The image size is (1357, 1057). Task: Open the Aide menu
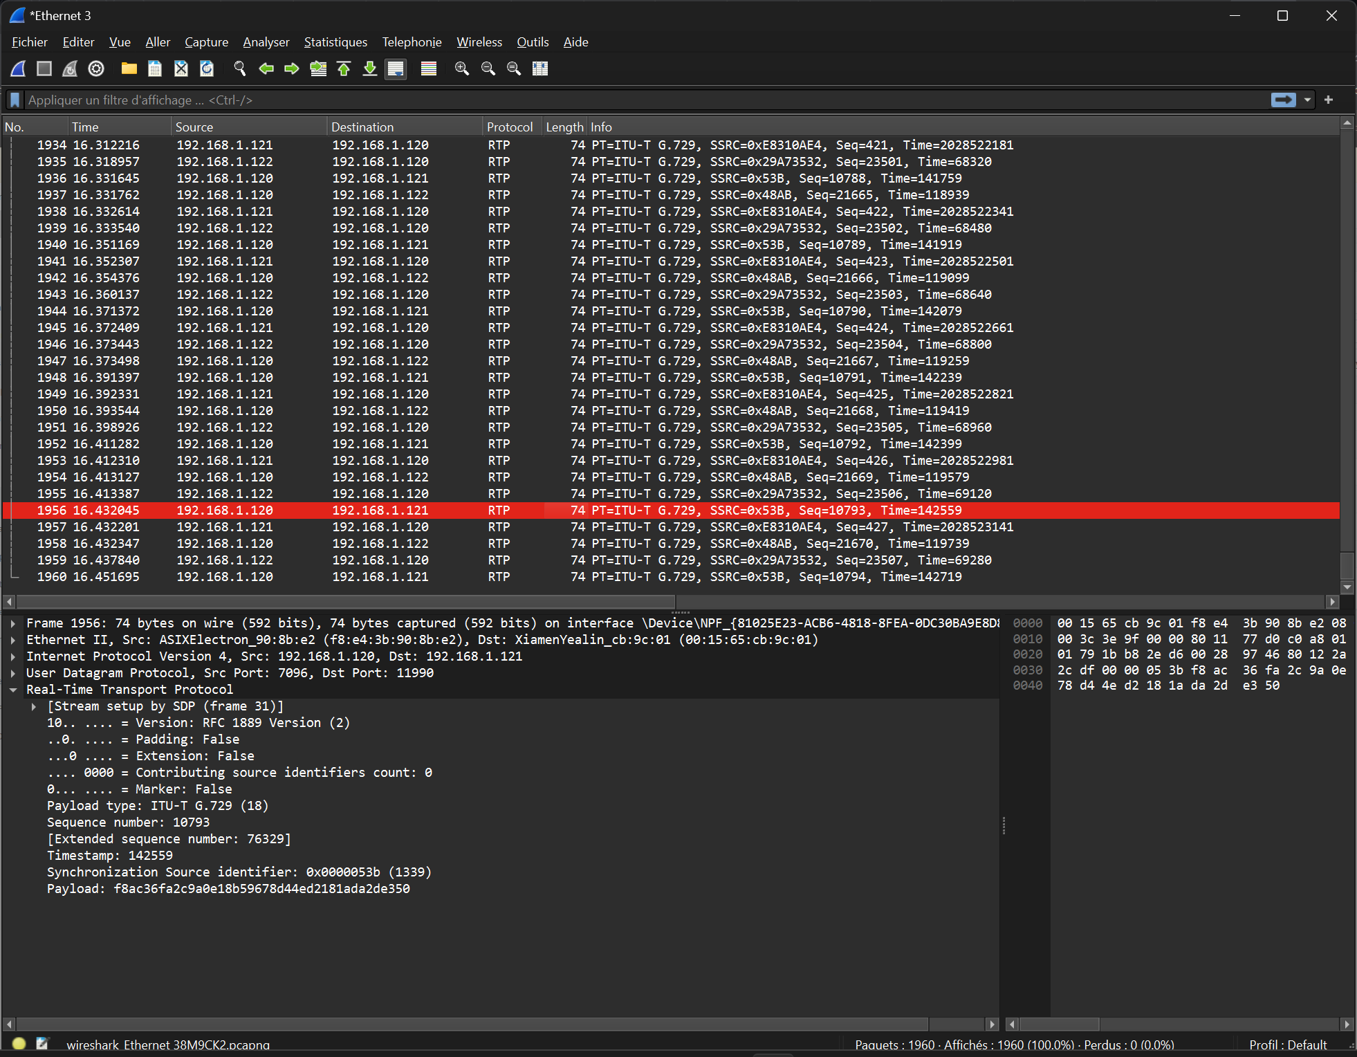pos(575,42)
